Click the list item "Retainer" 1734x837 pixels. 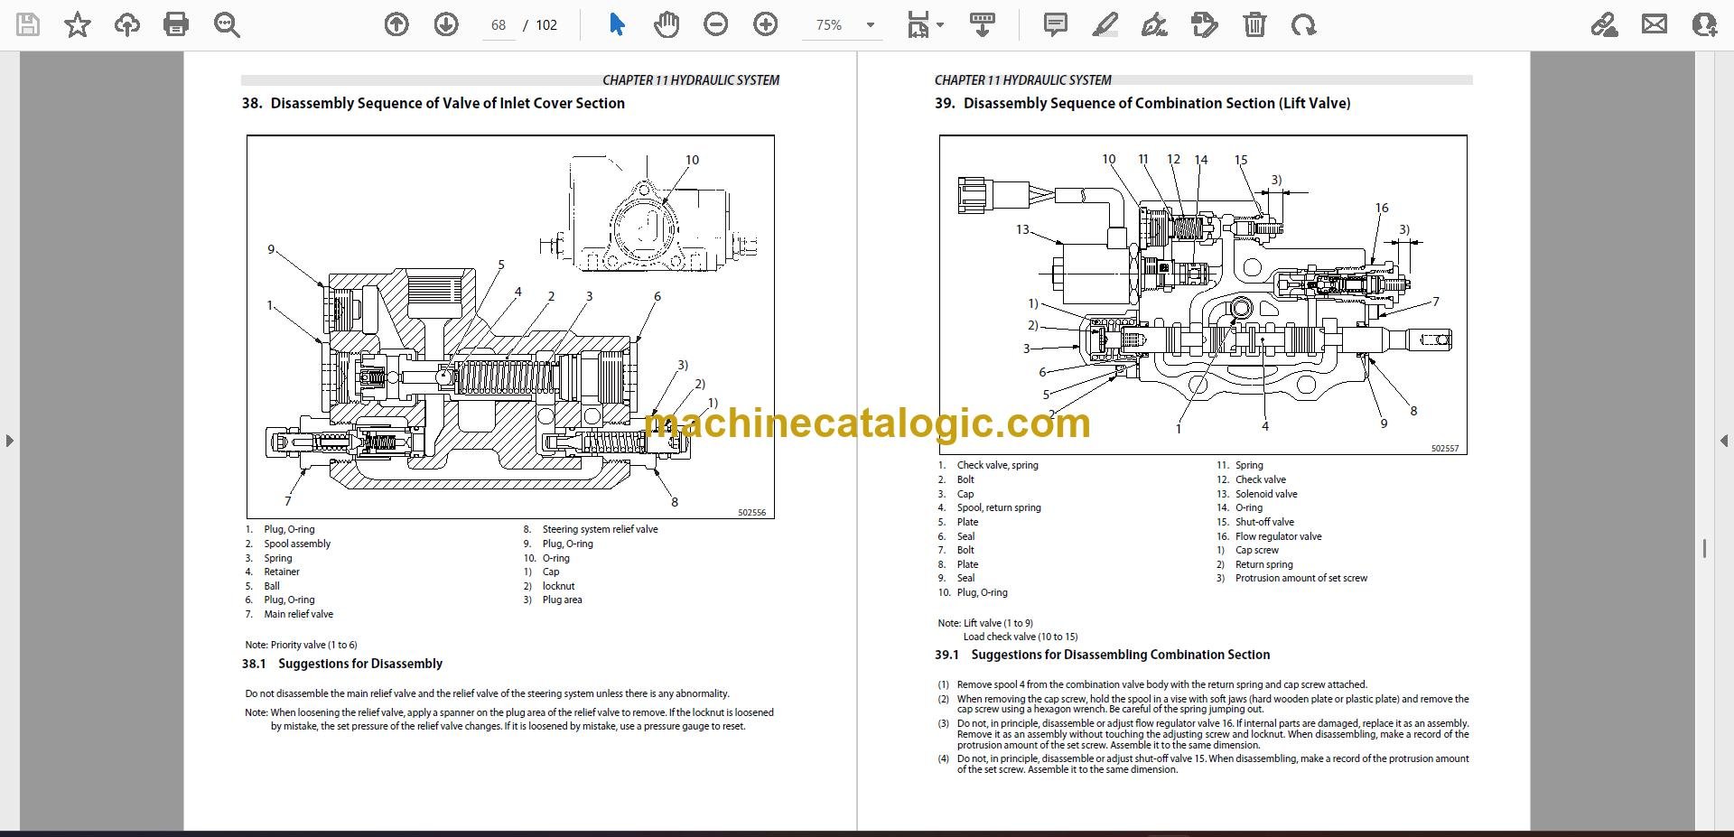click(282, 572)
